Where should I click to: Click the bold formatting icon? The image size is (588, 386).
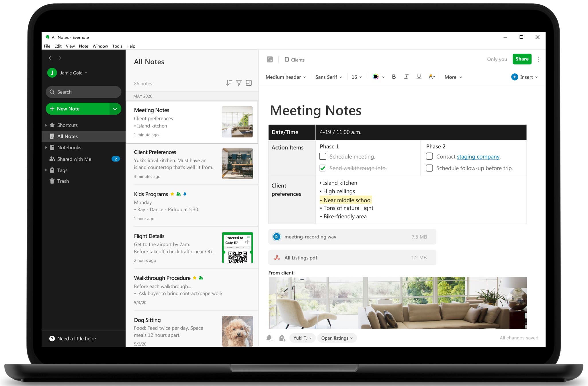pos(393,77)
